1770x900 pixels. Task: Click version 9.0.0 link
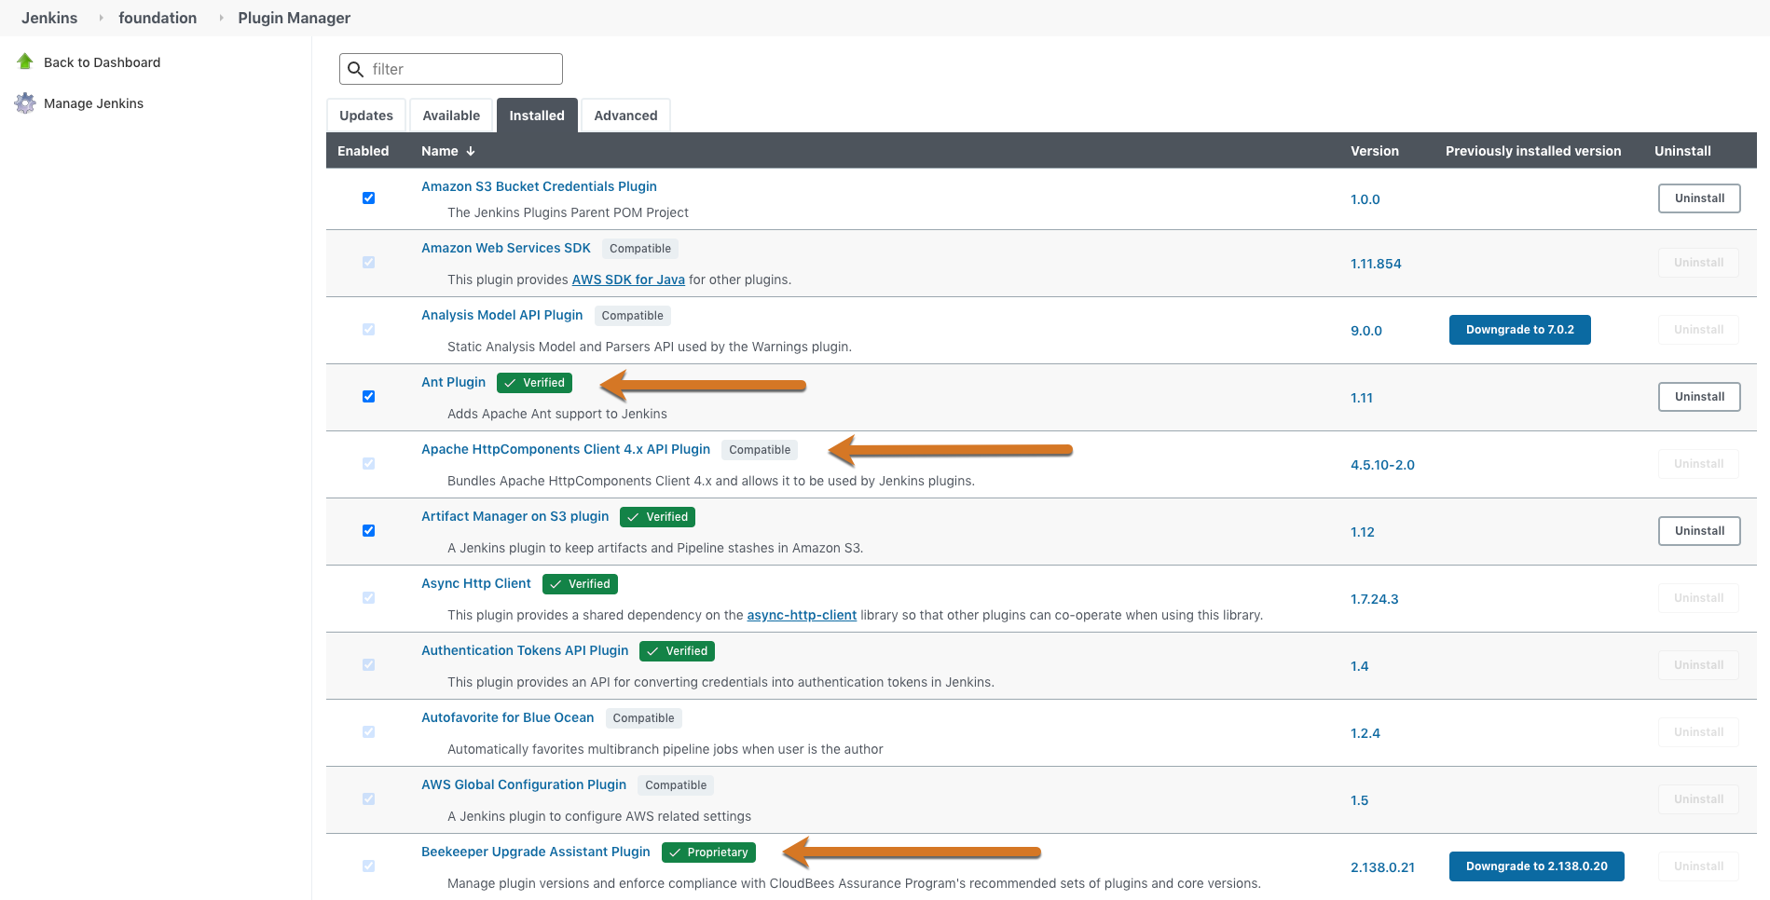pyautogui.click(x=1366, y=331)
